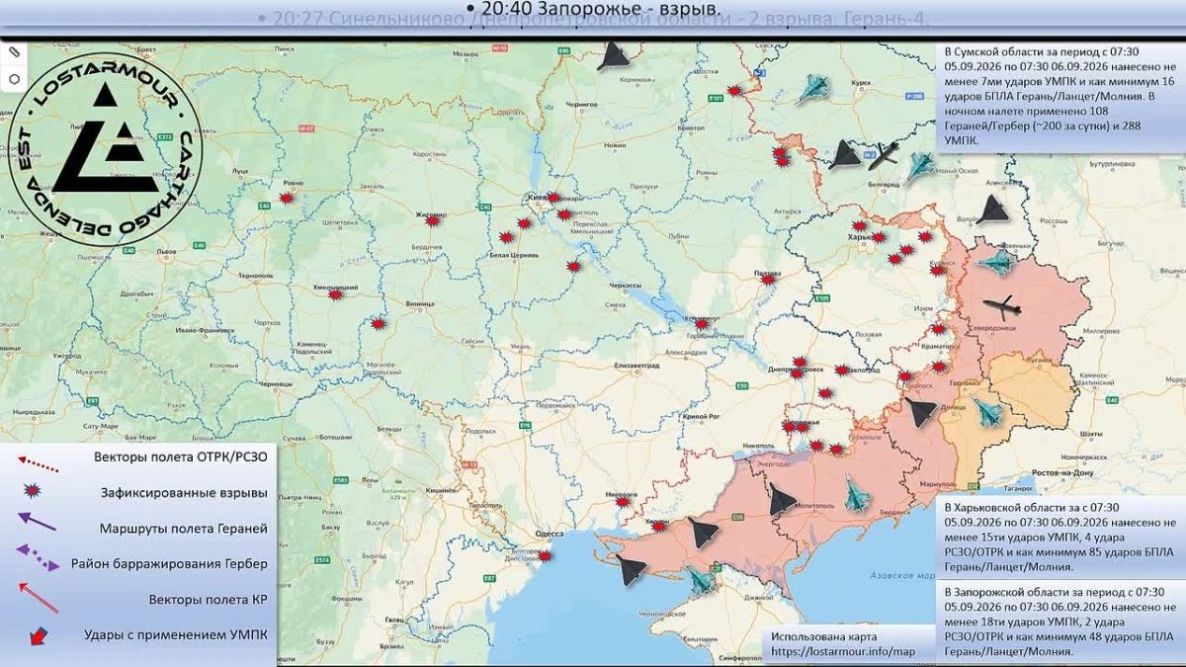
Task: Click the explosion marker at Ровно
Action: pos(286,198)
